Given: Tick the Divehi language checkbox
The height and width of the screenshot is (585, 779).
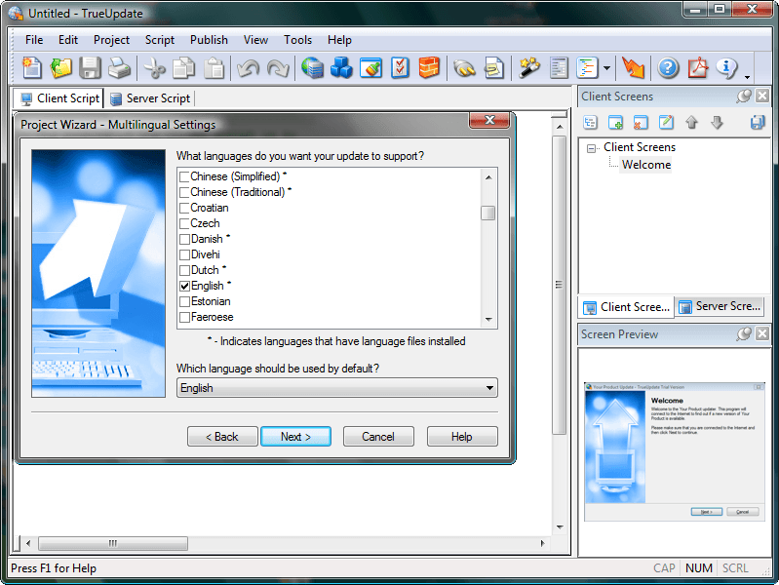Looking at the screenshot, I should (184, 255).
